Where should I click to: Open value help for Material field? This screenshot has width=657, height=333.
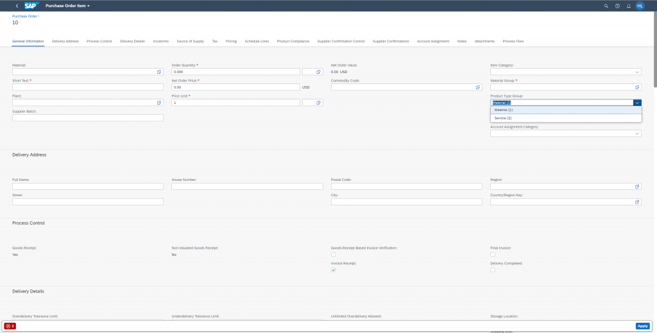click(x=159, y=72)
